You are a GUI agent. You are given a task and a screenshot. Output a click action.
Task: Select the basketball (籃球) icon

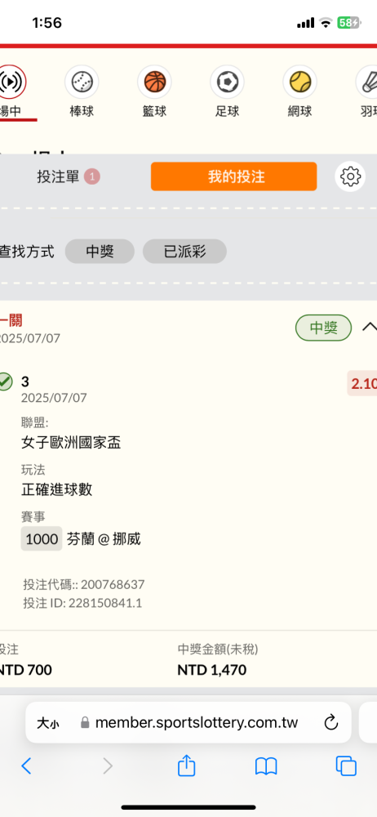click(155, 82)
